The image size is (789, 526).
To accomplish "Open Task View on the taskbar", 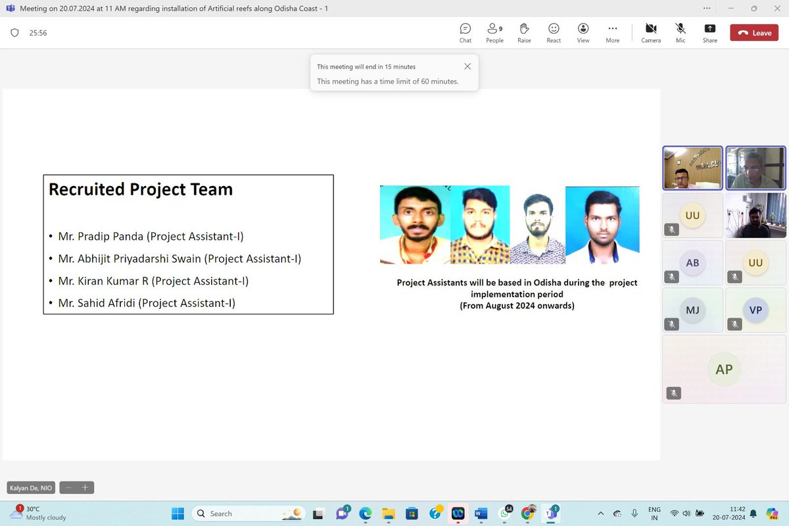I will click(318, 513).
